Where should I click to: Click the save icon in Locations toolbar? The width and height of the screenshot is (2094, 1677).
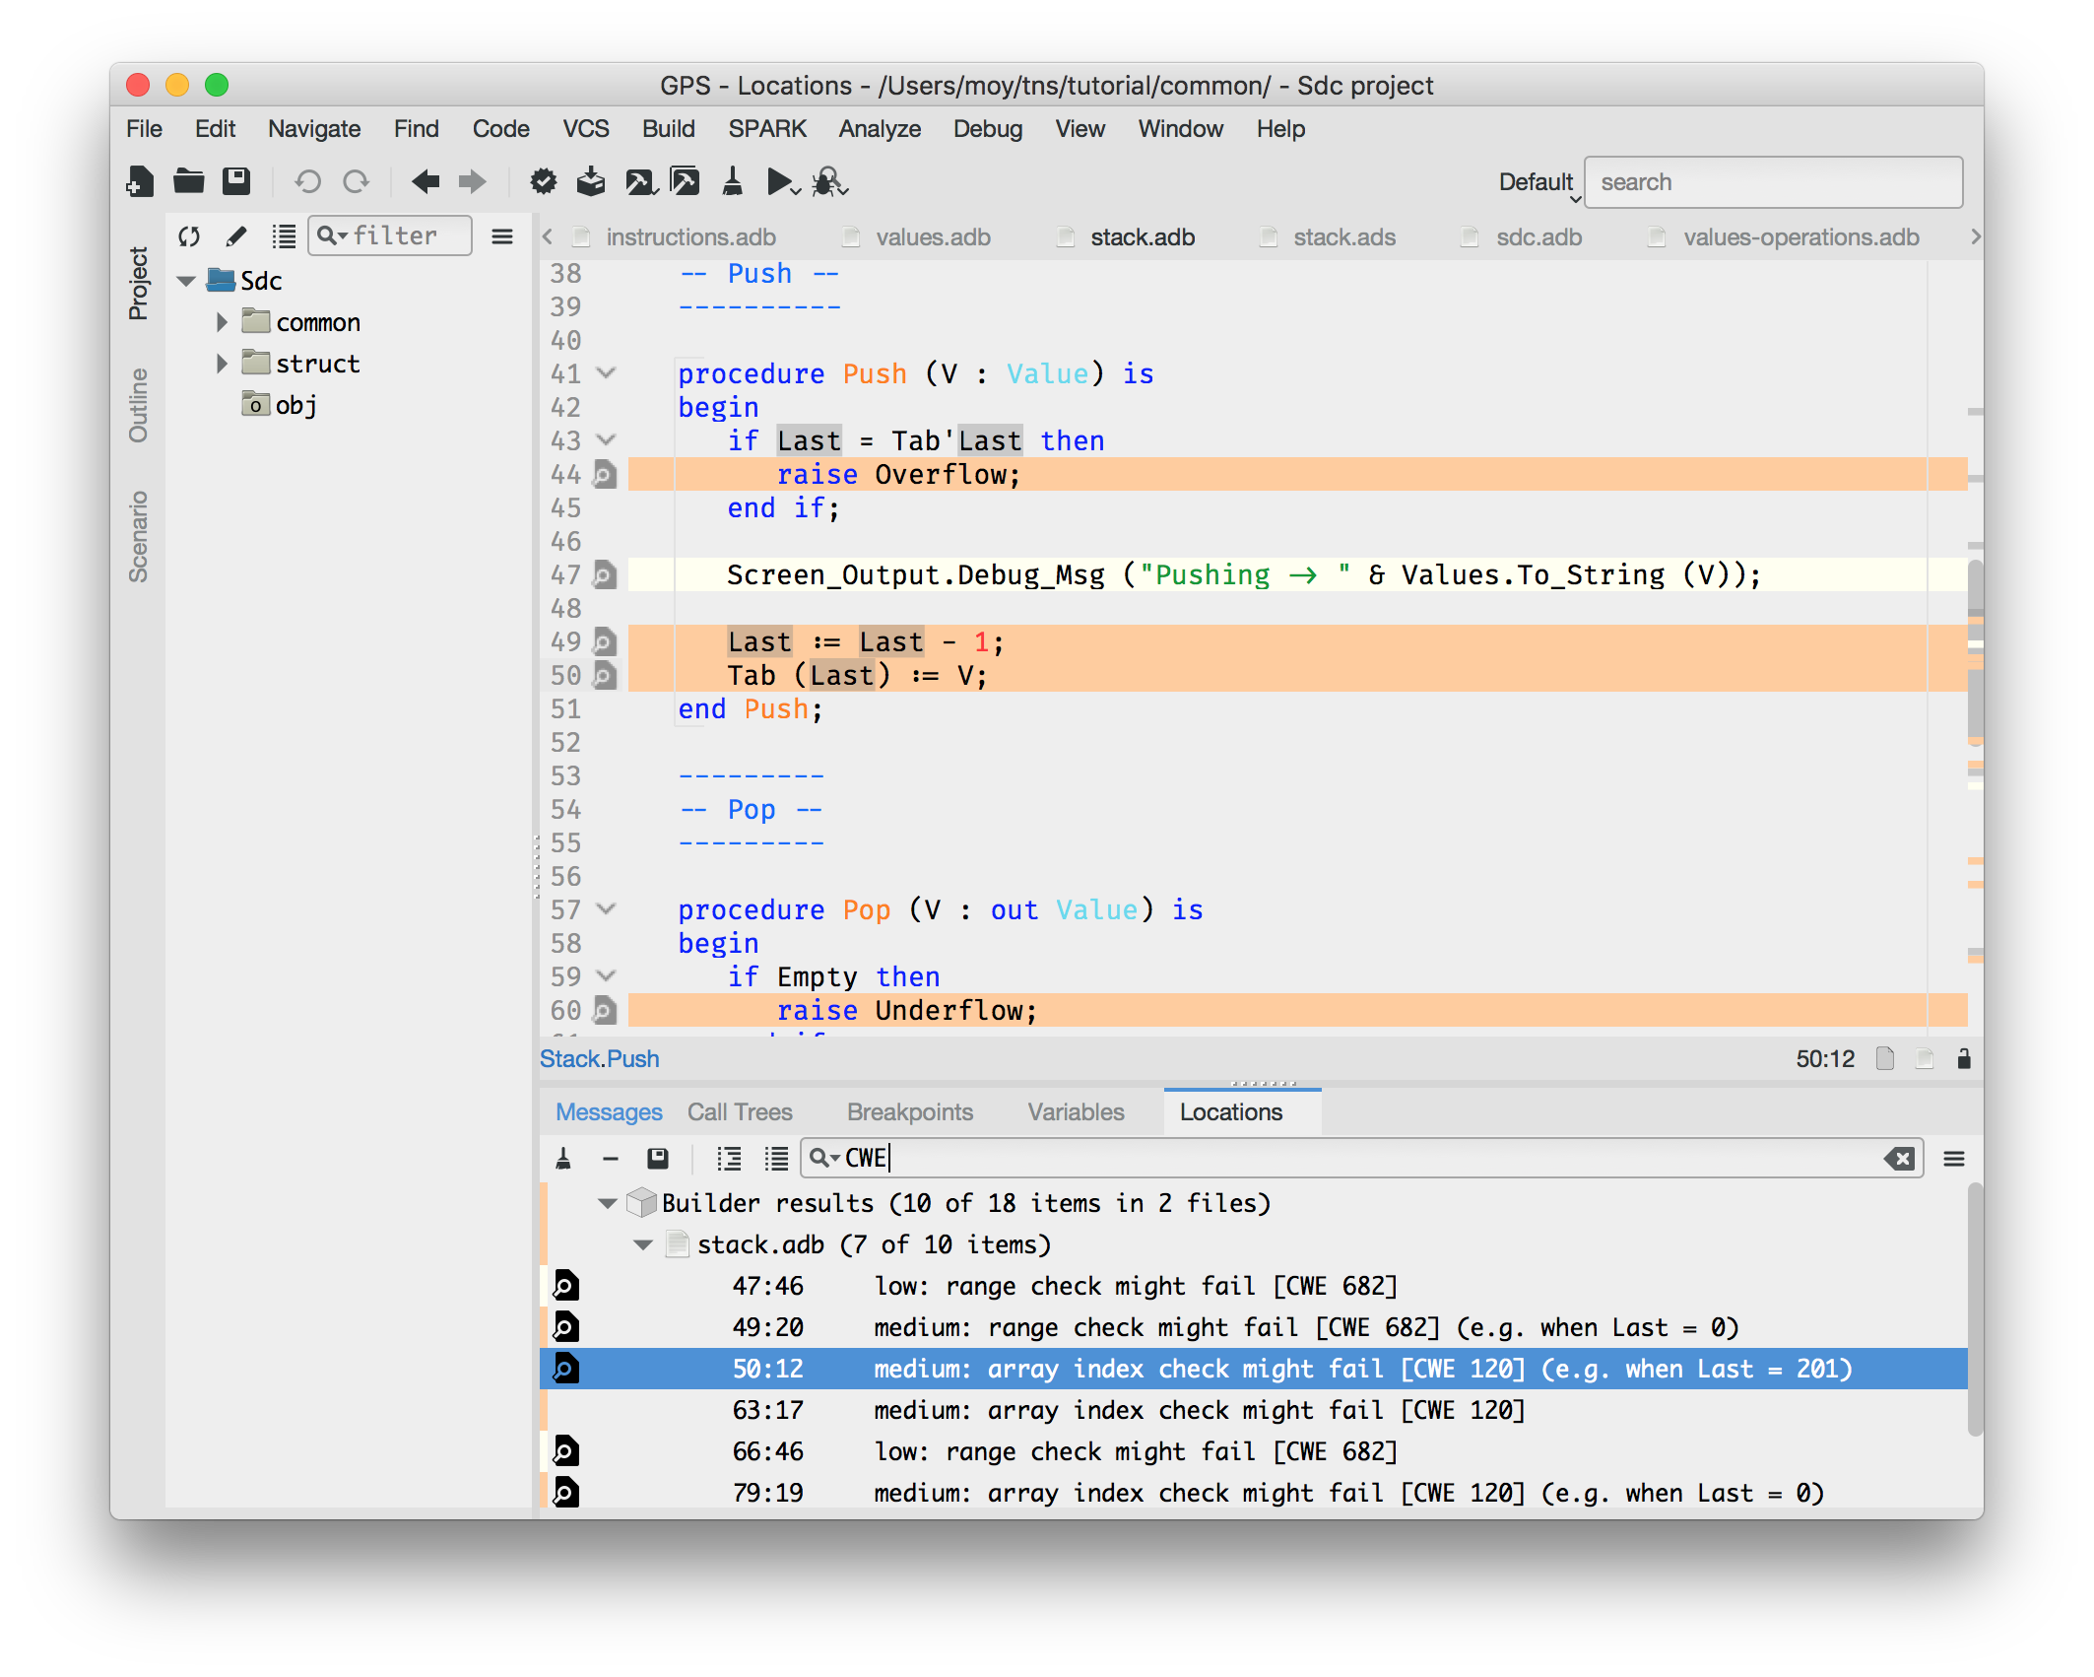[658, 1159]
